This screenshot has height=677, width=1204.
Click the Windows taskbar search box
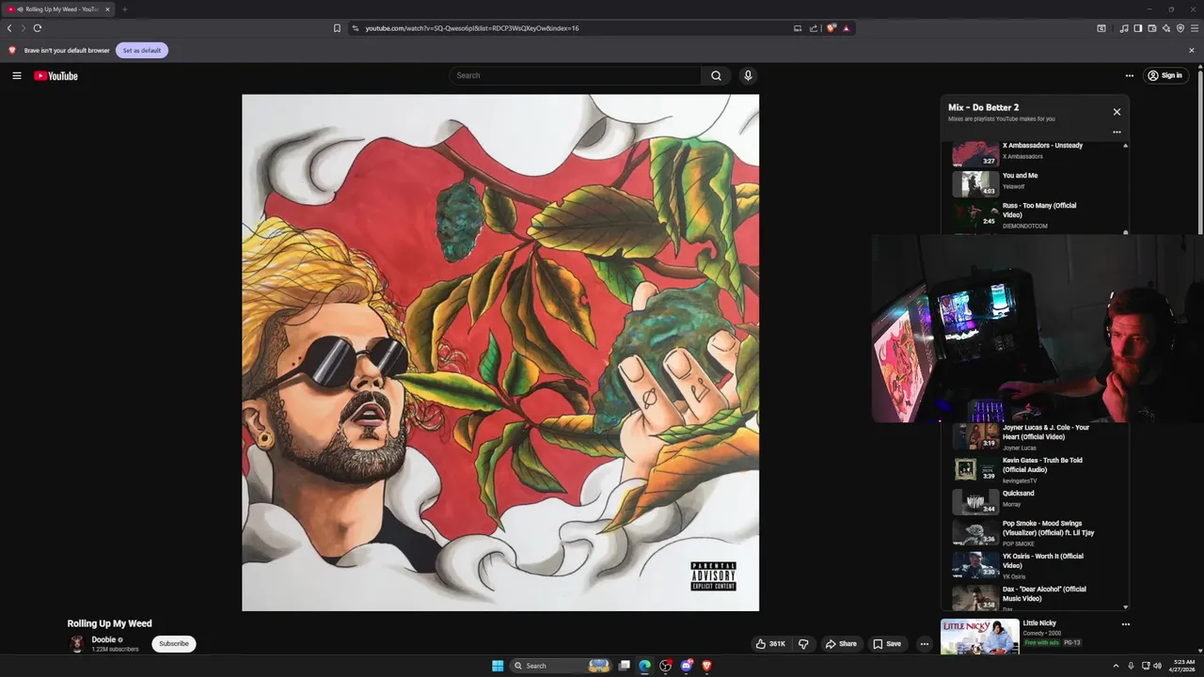coord(562,666)
